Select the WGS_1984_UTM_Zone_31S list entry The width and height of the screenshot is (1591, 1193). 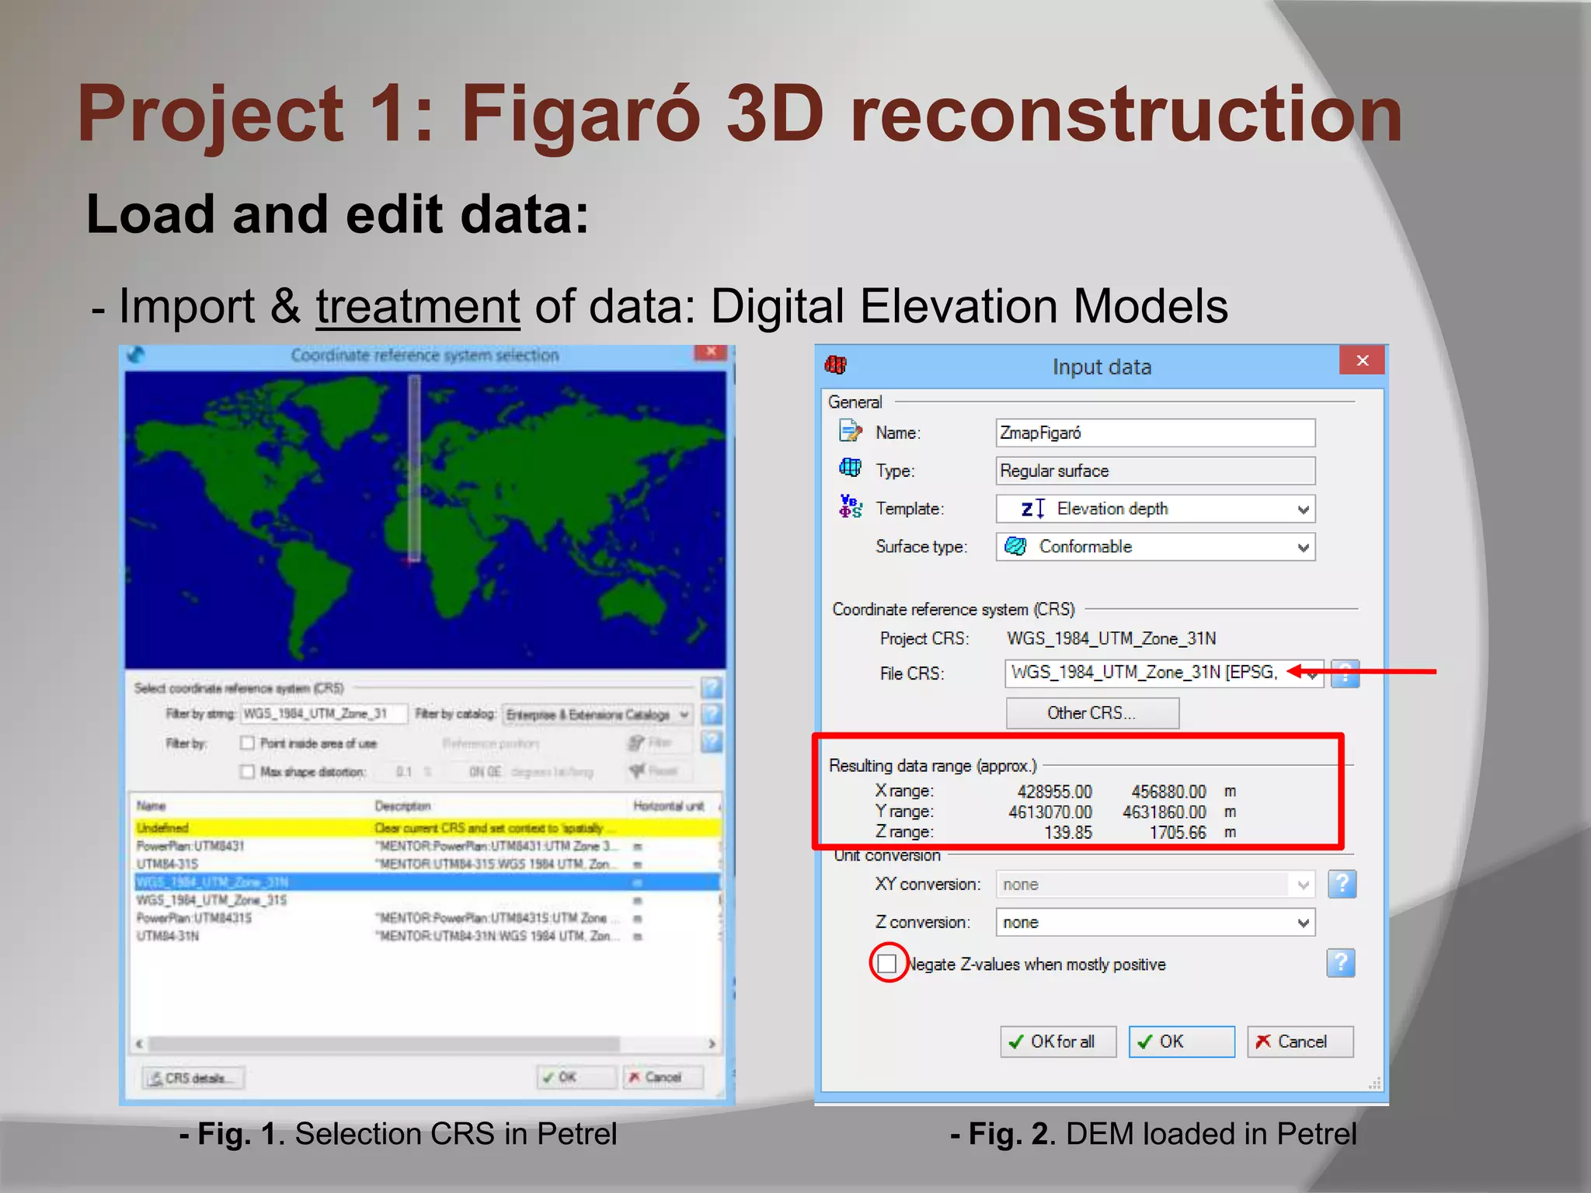(x=212, y=899)
